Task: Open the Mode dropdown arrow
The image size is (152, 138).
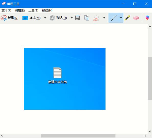Action: click(45, 18)
